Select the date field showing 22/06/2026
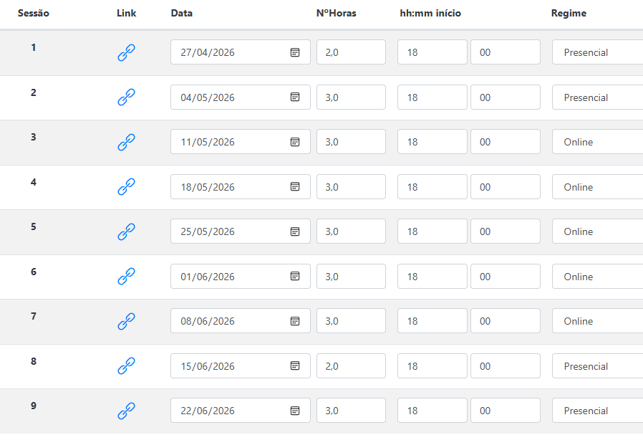Image resolution: width=643 pixels, height=440 pixels. [229, 411]
